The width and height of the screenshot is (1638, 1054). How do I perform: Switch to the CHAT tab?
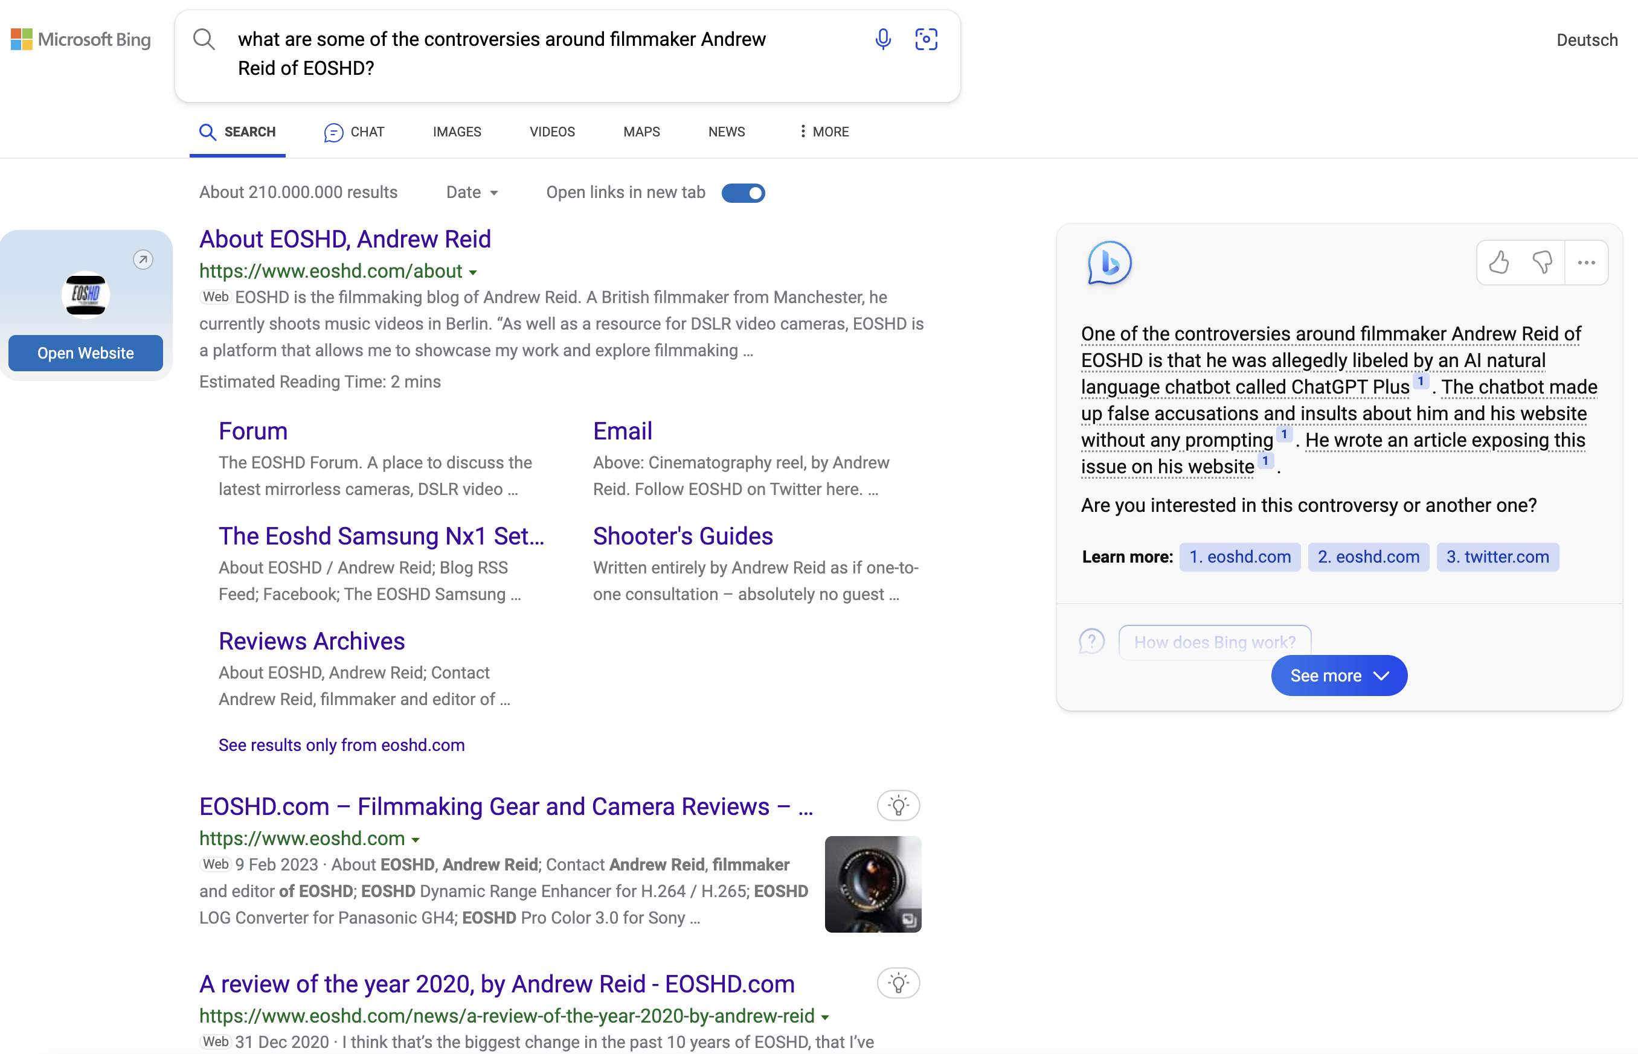pos(354,132)
